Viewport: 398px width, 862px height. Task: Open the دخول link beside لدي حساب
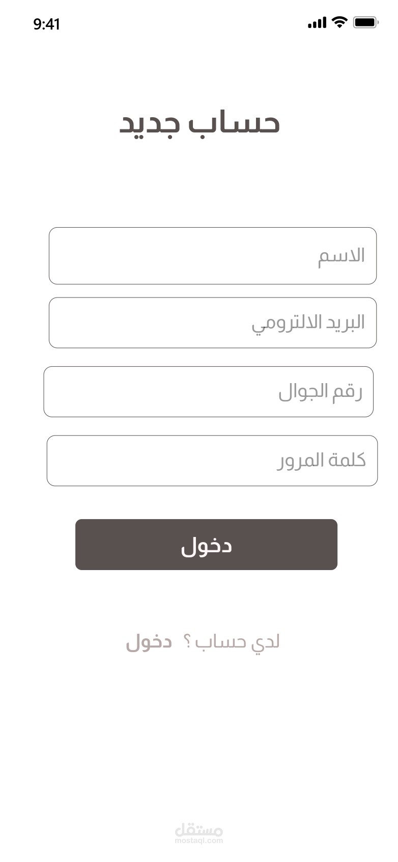pyautogui.click(x=149, y=641)
